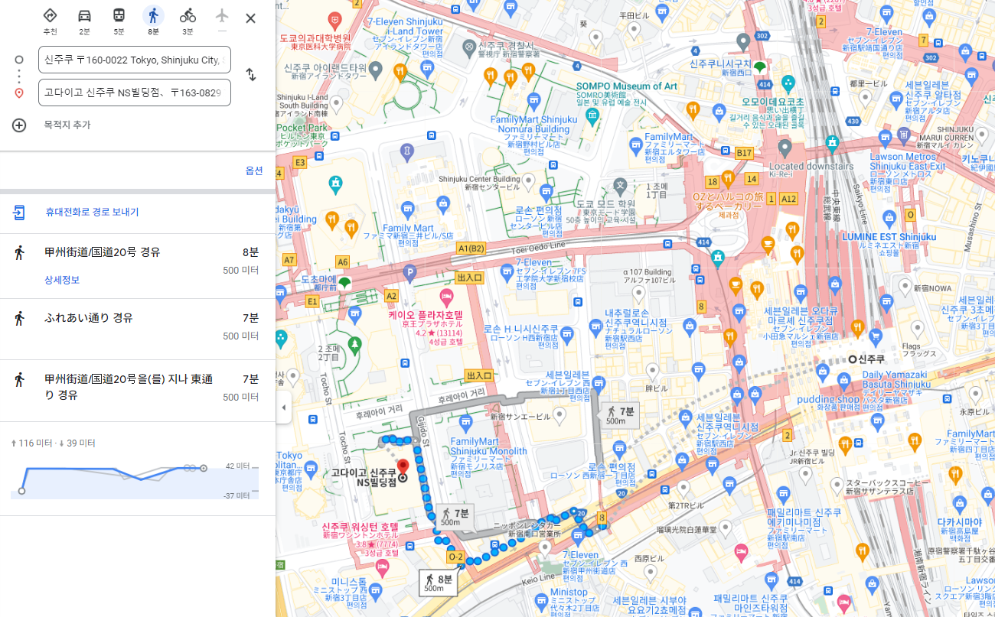Click α 107 Building label
The width and height of the screenshot is (995, 617).
(647, 271)
